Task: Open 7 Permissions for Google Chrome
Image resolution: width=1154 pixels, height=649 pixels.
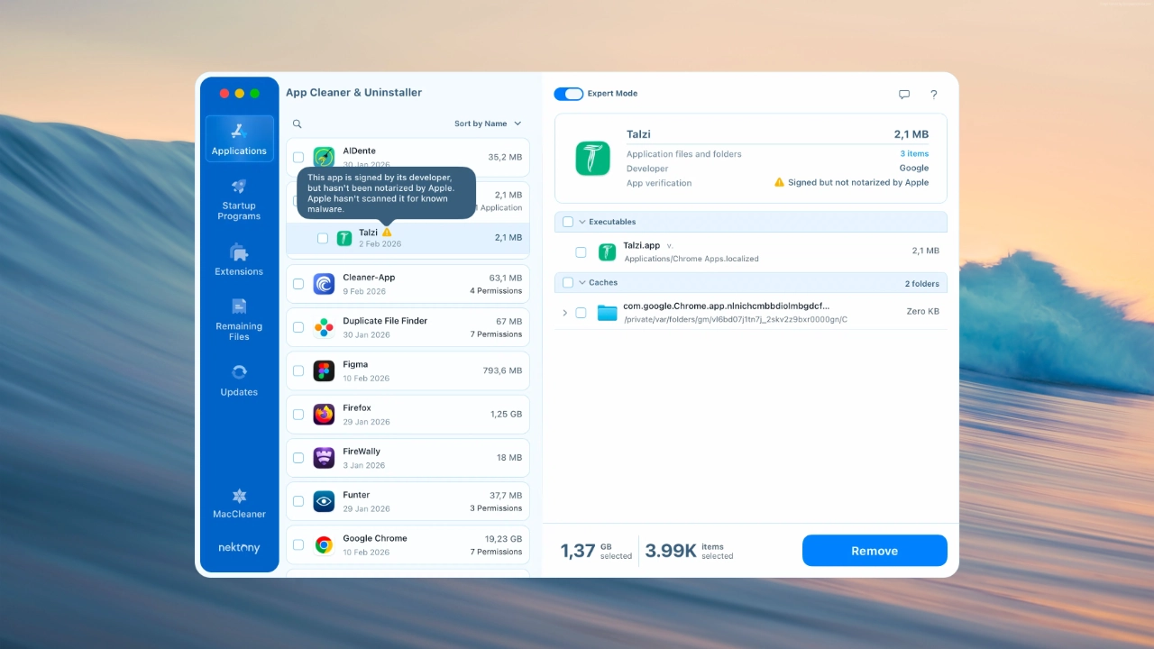Action: click(496, 552)
